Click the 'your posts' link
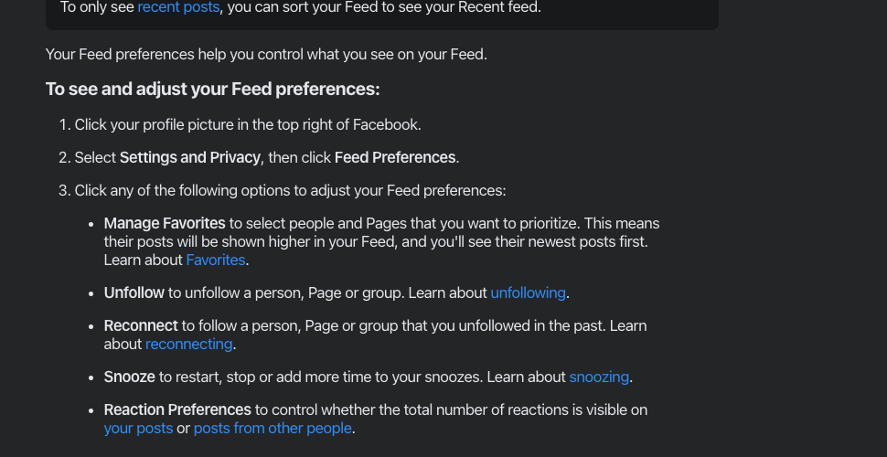The width and height of the screenshot is (887, 457). pos(139,428)
